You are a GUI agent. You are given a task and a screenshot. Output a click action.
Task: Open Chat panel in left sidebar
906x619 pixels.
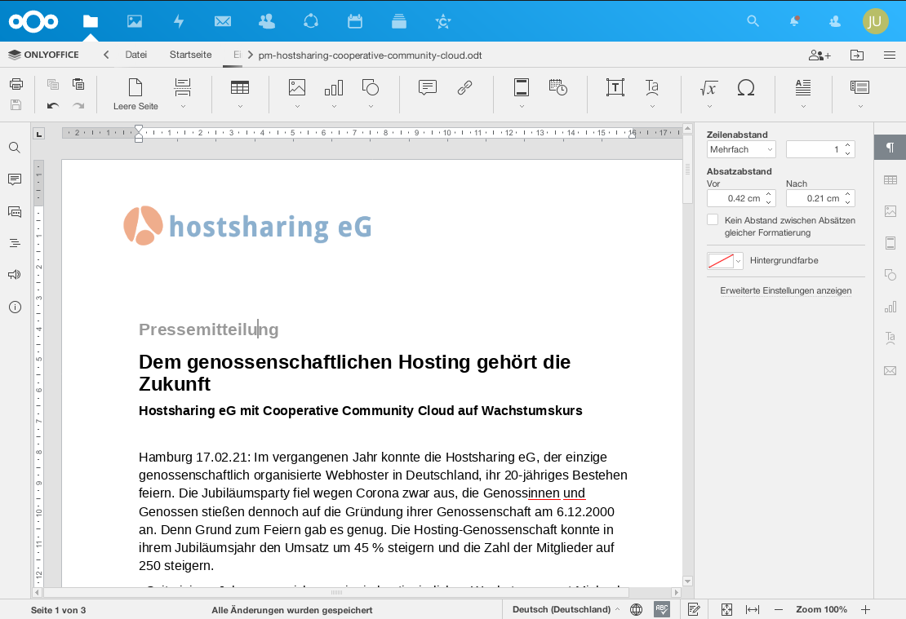(x=15, y=212)
